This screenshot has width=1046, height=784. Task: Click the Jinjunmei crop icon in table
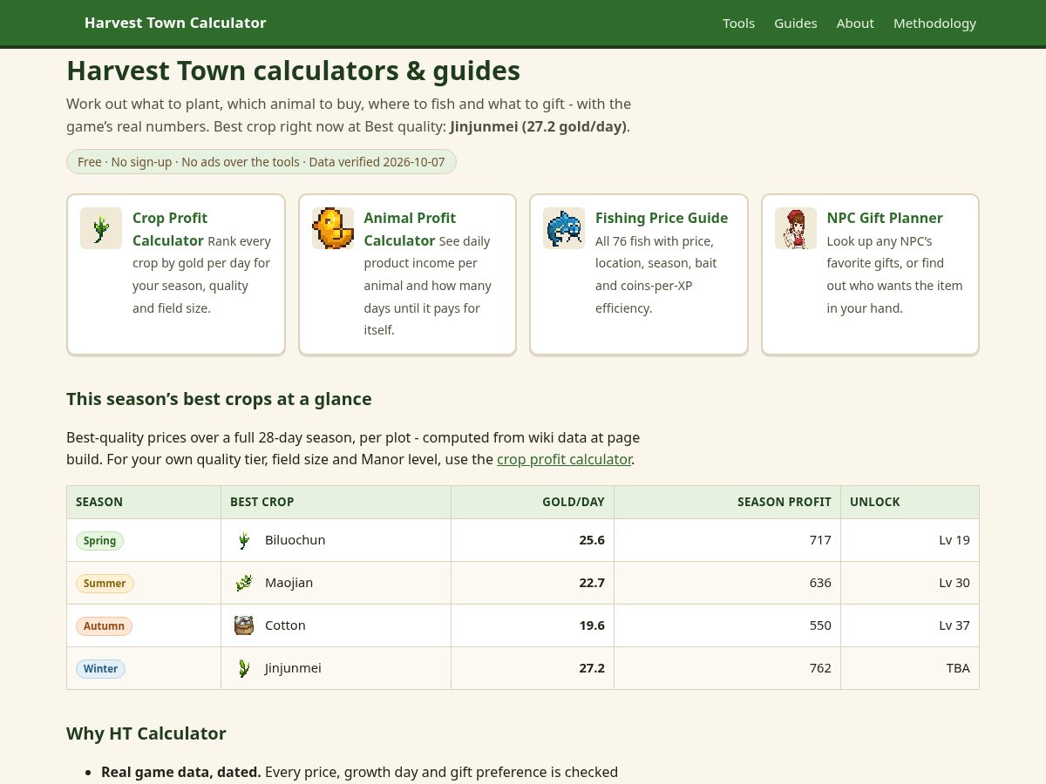coord(244,668)
